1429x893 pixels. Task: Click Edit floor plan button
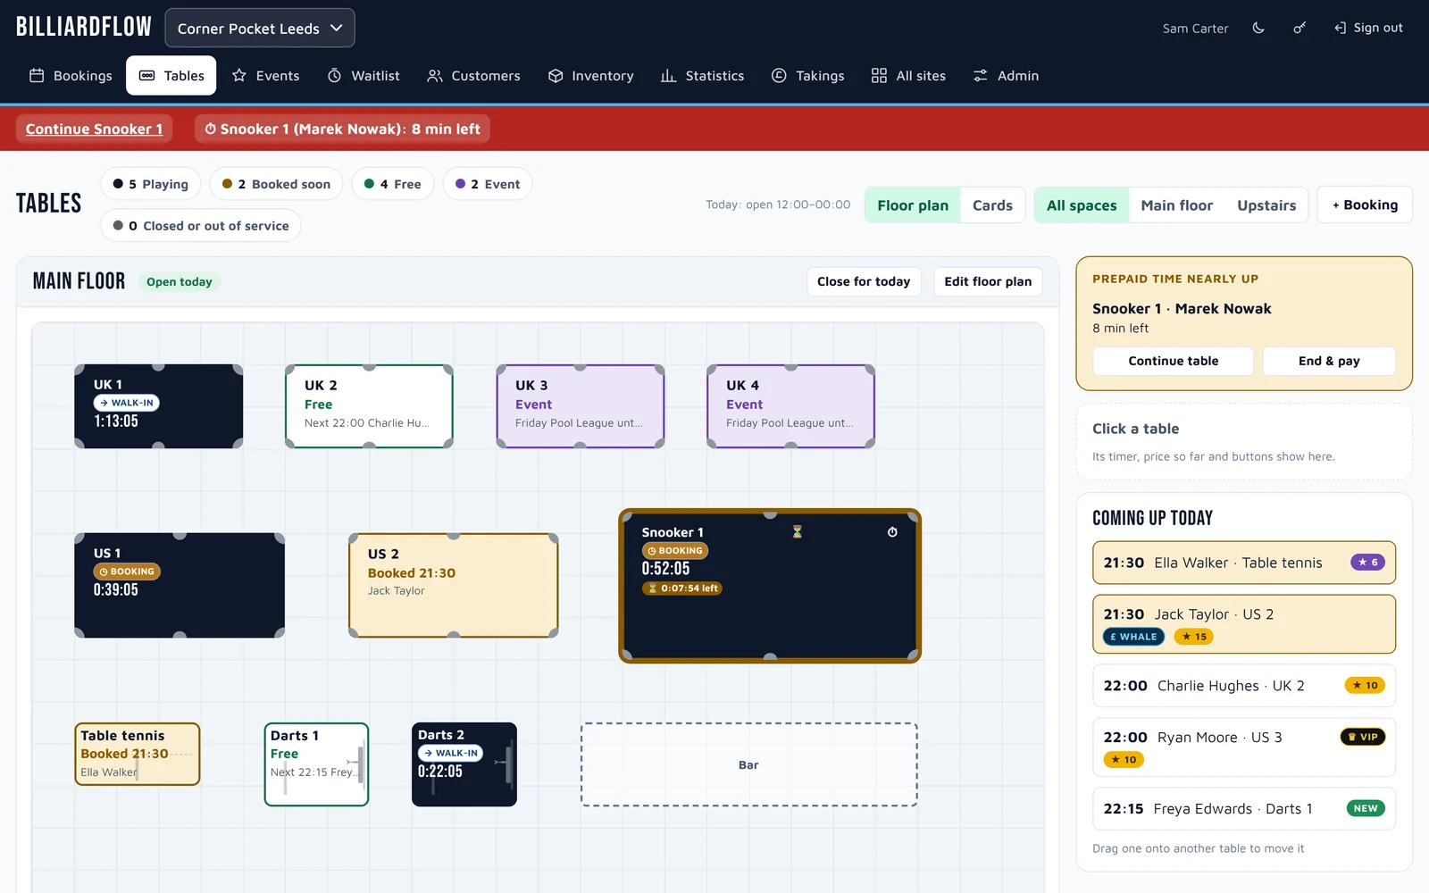988,281
